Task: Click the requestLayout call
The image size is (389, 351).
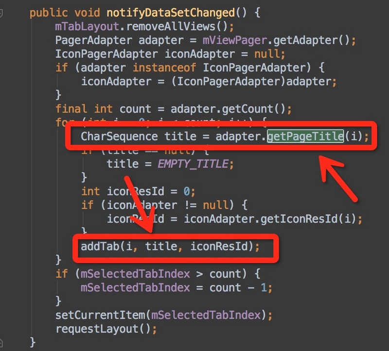Action: coord(97,329)
